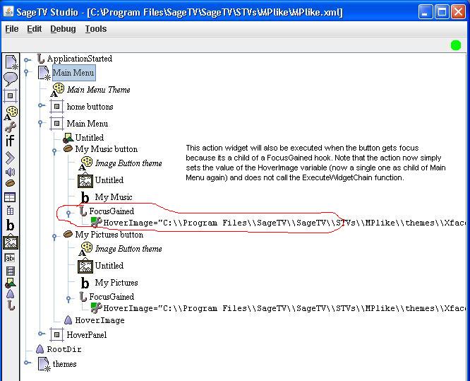Click the Image picture-frame tool in sidebar

click(x=10, y=242)
